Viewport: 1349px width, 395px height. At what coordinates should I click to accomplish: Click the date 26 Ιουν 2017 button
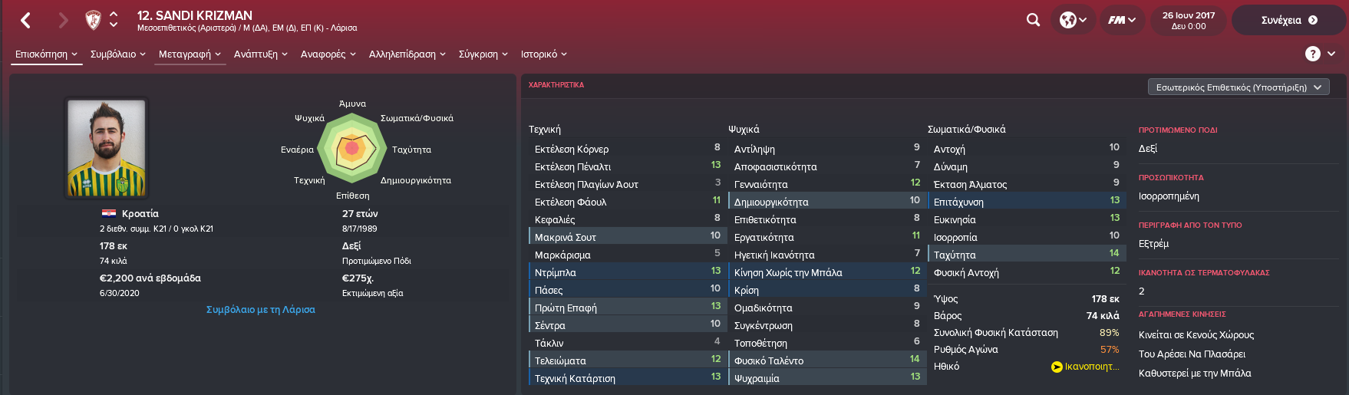pyautogui.click(x=1189, y=20)
